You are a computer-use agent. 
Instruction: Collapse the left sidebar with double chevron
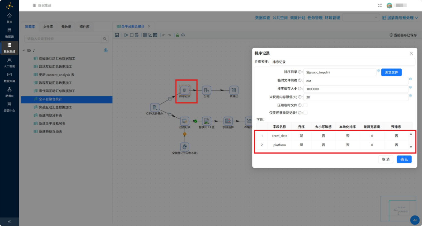coord(9,222)
